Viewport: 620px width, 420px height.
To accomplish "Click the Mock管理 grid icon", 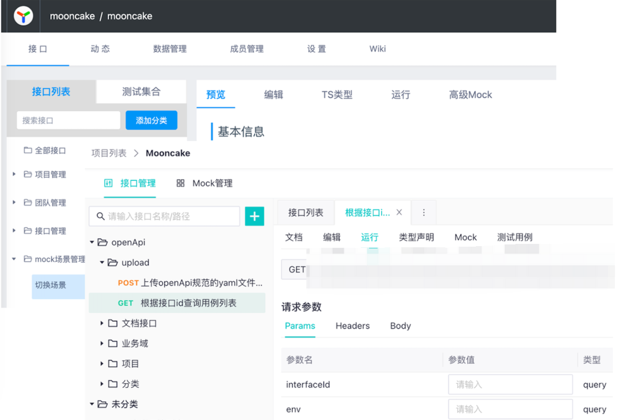I will click(x=180, y=183).
